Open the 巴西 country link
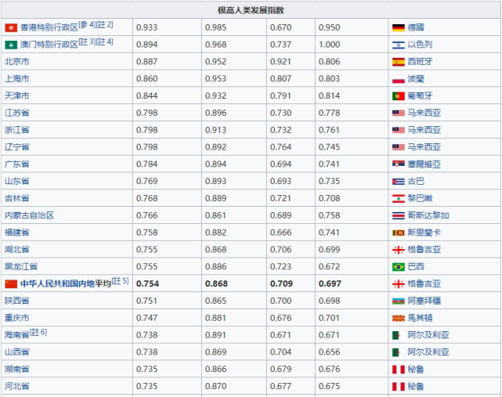 coord(416,267)
